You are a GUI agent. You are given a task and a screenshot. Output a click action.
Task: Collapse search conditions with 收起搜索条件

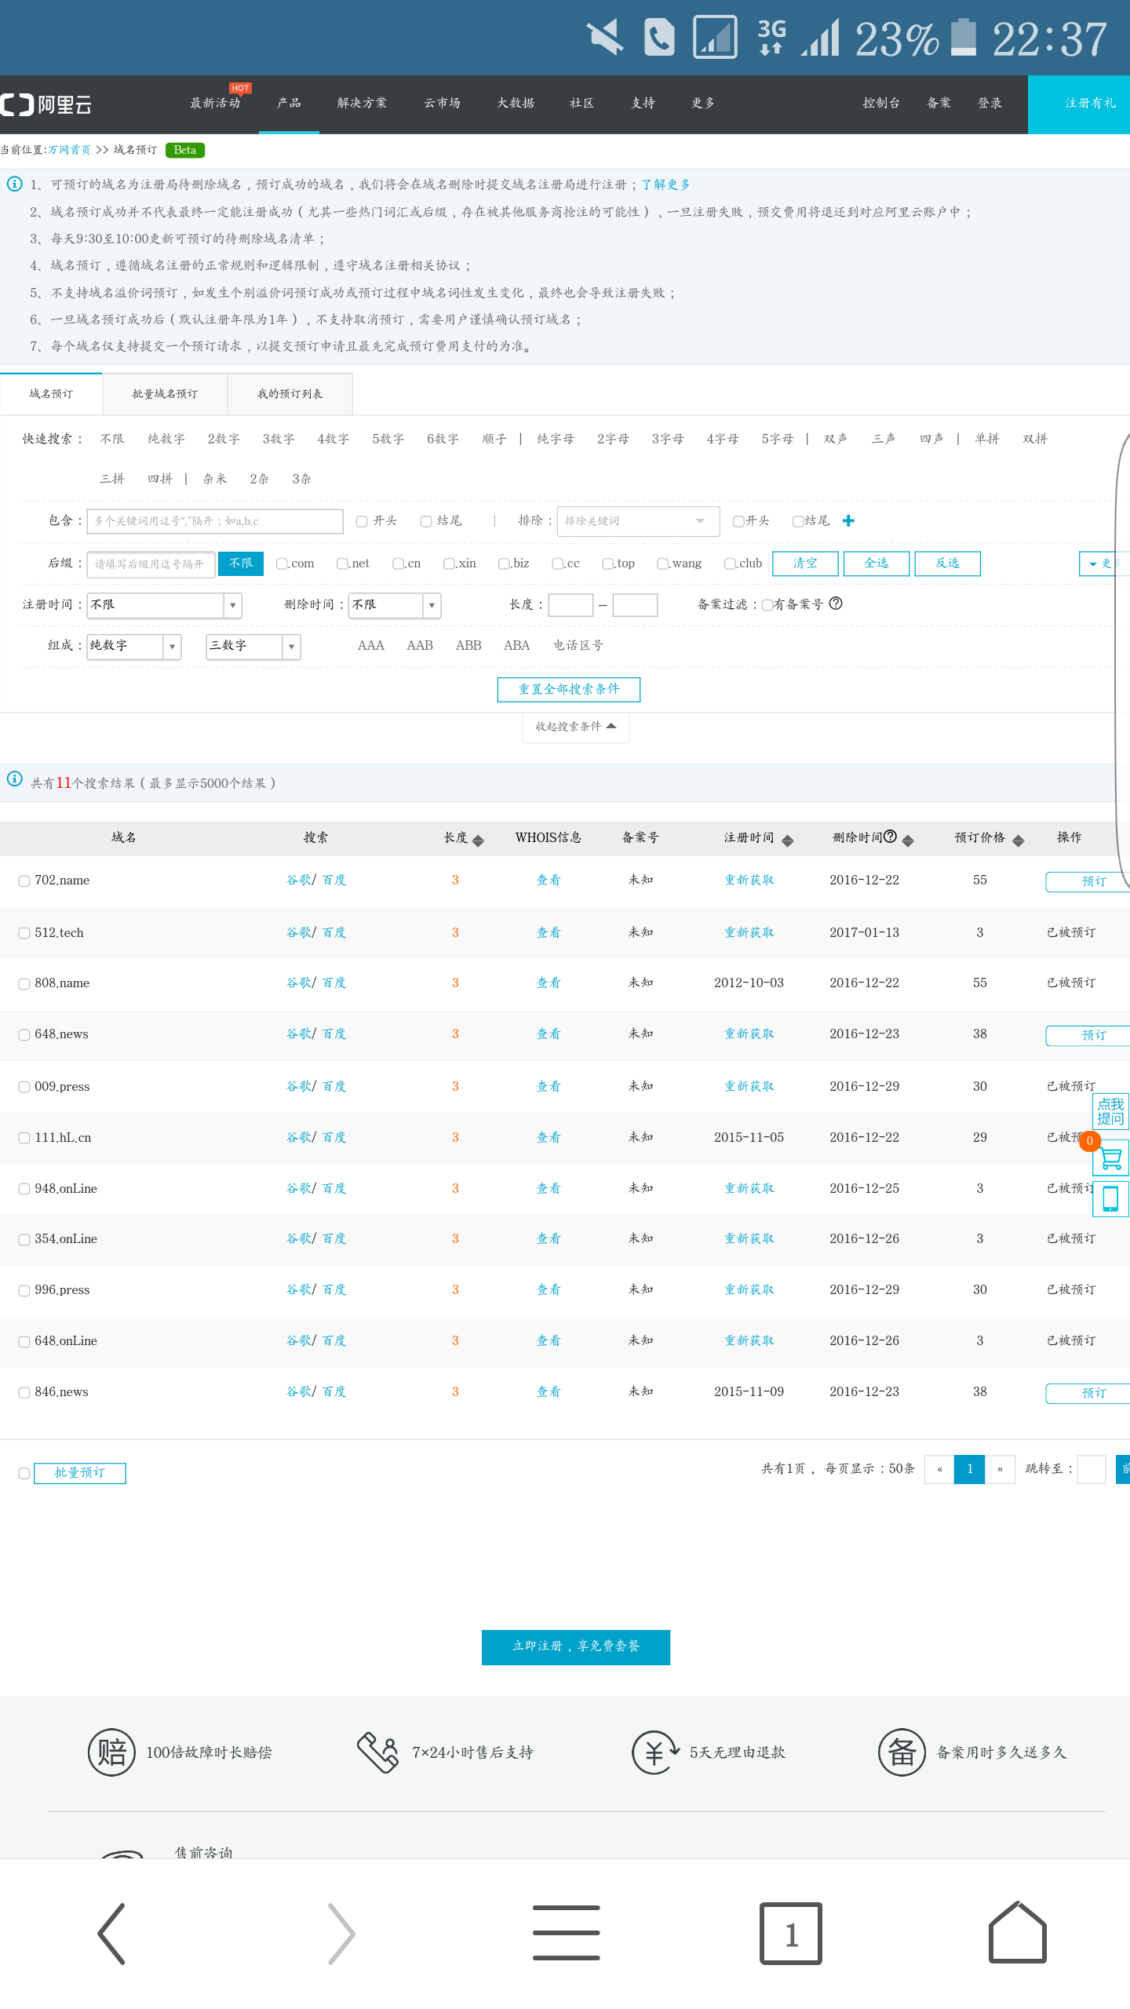point(576,727)
